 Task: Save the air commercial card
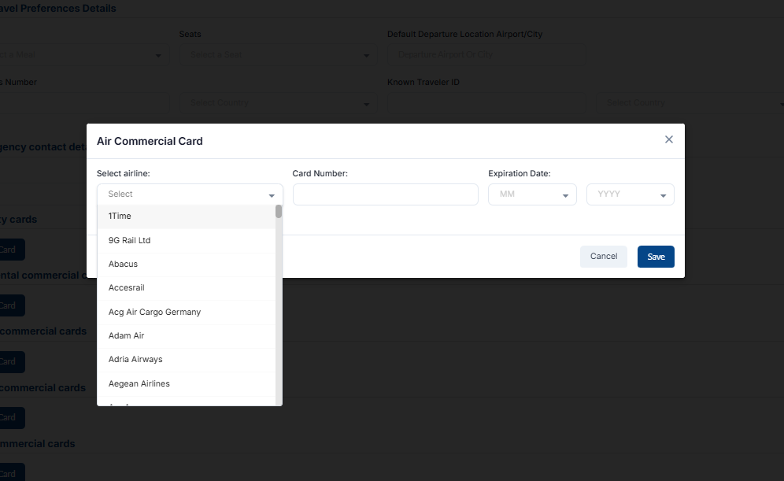tap(656, 257)
